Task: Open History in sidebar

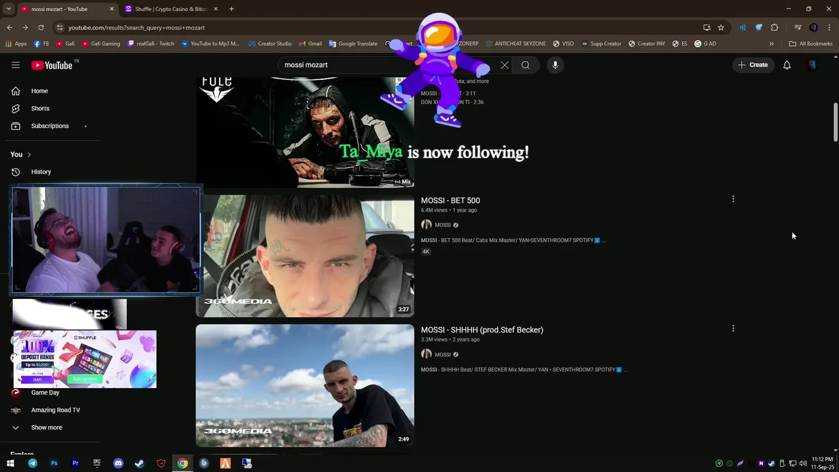Action: tap(41, 172)
